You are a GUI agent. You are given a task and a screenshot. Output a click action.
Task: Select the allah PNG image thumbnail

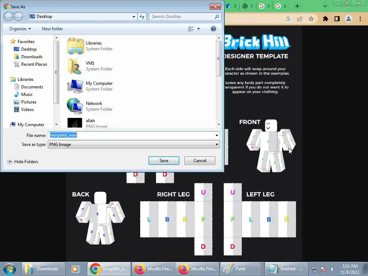point(75,123)
